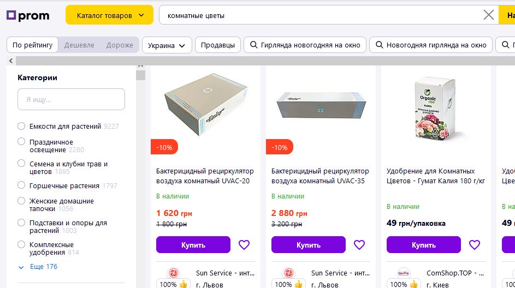The width and height of the screenshot is (515, 288).
Task: Click the Prom logo icon
Action: (11, 15)
